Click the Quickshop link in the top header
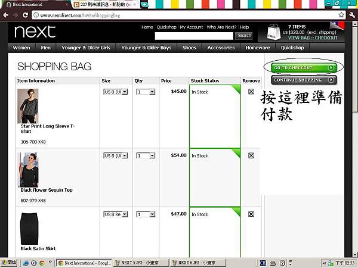This screenshot has height=268, width=358. coord(166,27)
